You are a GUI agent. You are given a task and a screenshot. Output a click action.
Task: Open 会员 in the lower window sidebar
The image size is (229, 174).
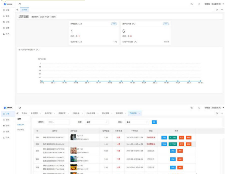tap(6, 120)
